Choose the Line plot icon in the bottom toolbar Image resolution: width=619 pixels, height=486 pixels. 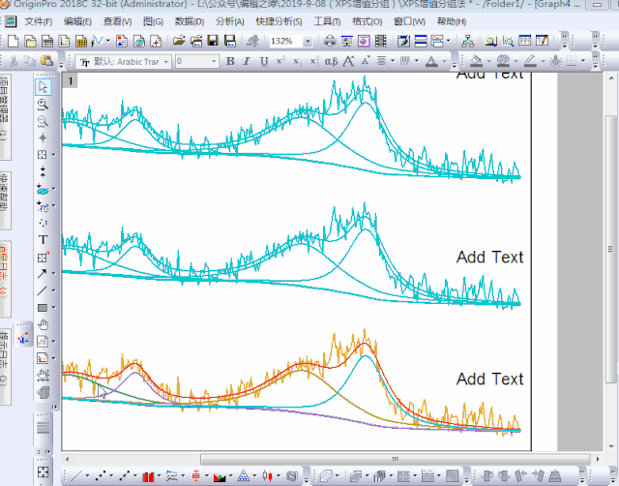(x=74, y=476)
